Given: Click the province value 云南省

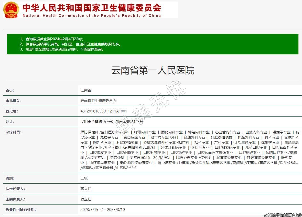Looking at the screenshot, I should point(86,90).
